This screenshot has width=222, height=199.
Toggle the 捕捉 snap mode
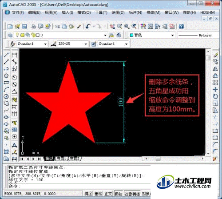tap(88, 194)
